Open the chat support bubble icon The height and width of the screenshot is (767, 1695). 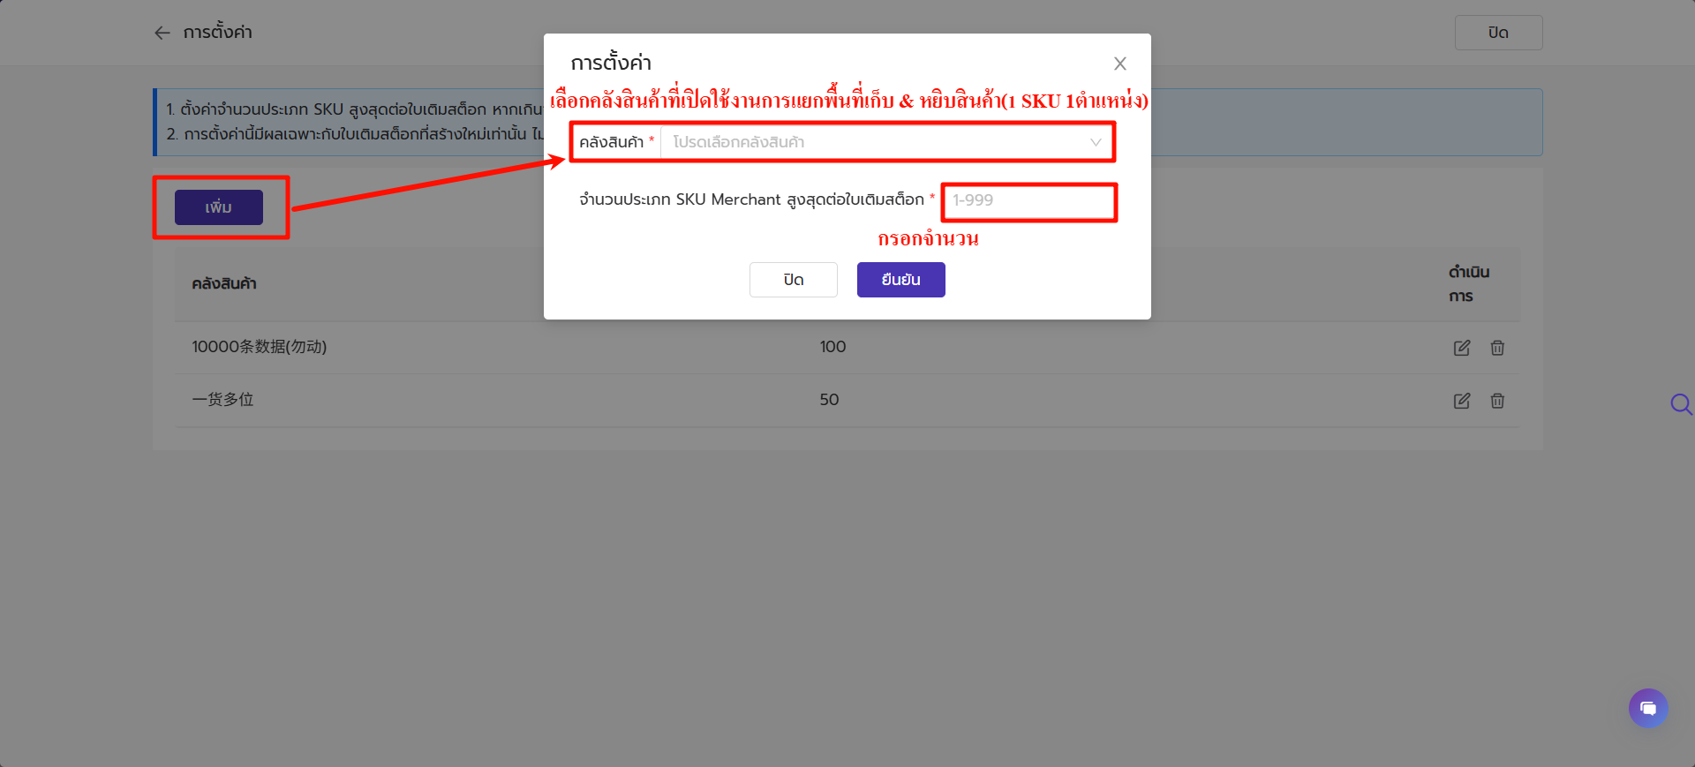[x=1648, y=708]
